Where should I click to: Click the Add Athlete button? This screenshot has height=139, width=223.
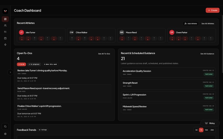click(191, 23)
